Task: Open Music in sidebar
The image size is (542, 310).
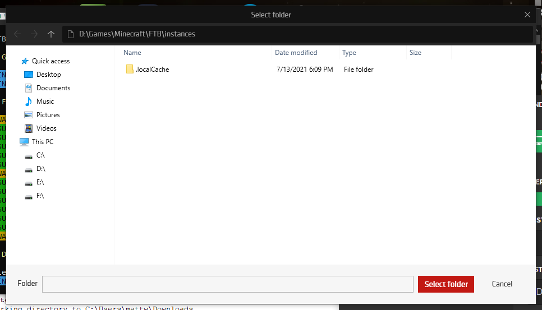Action: (x=45, y=101)
